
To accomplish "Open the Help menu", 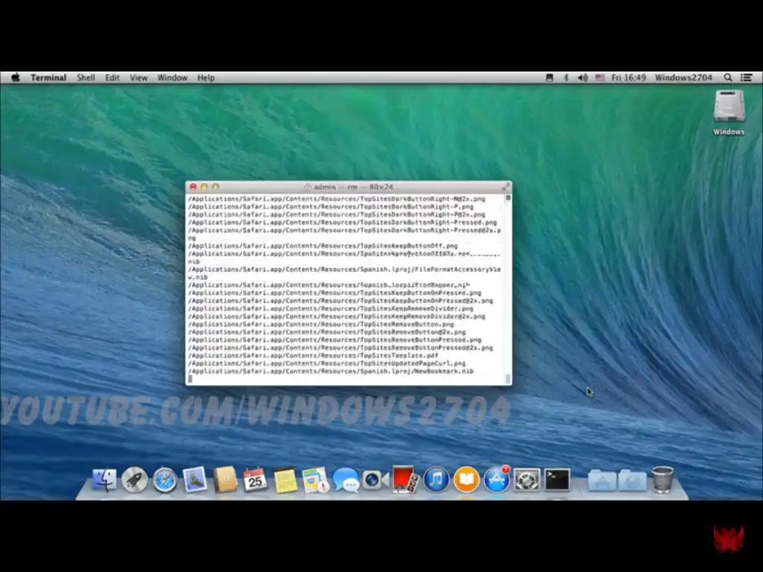I will tap(206, 77).
